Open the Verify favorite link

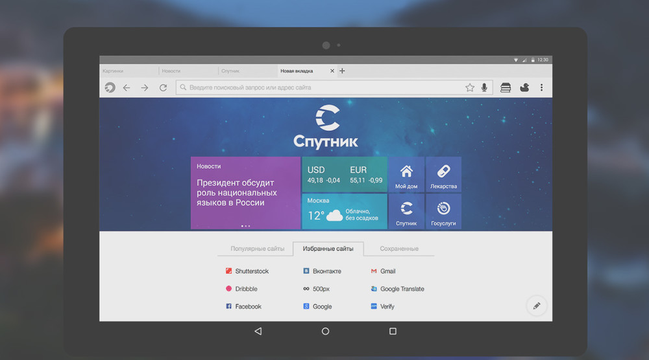point(382,306)
